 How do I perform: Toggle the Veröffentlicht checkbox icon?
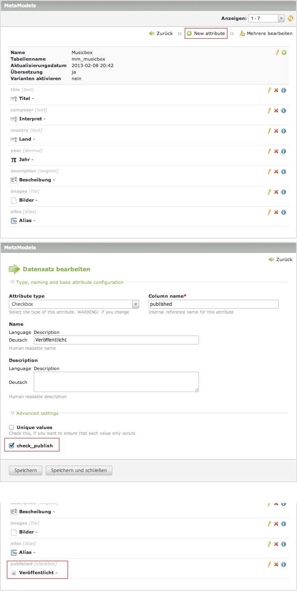pos(14,573)
